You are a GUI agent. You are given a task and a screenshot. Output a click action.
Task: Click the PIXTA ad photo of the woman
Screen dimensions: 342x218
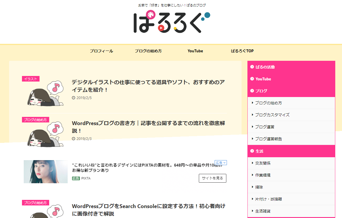coord(46,172)
